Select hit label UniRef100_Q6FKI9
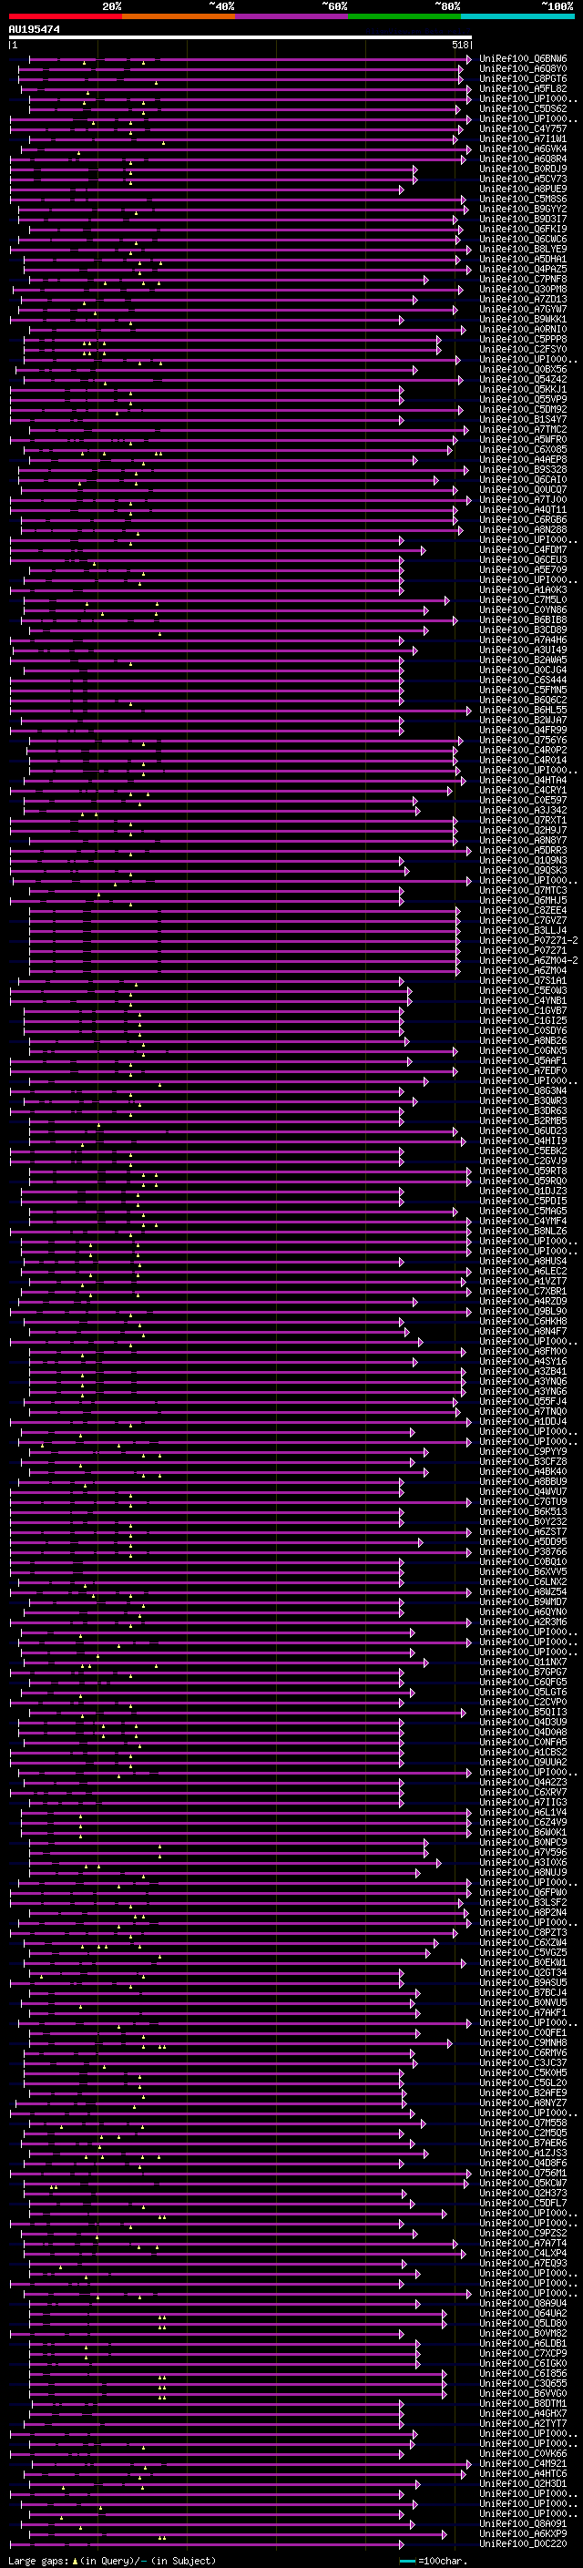583x2568 pixels. click(x=523, y=230)
